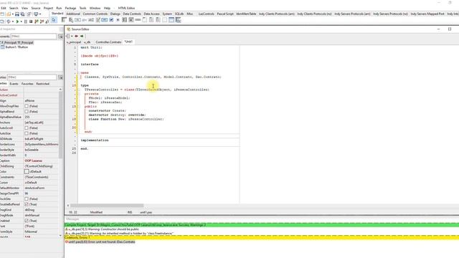Pick the TRadioButton component icon
This screenshot has height=258, width=459.
[x=118, y=20]
